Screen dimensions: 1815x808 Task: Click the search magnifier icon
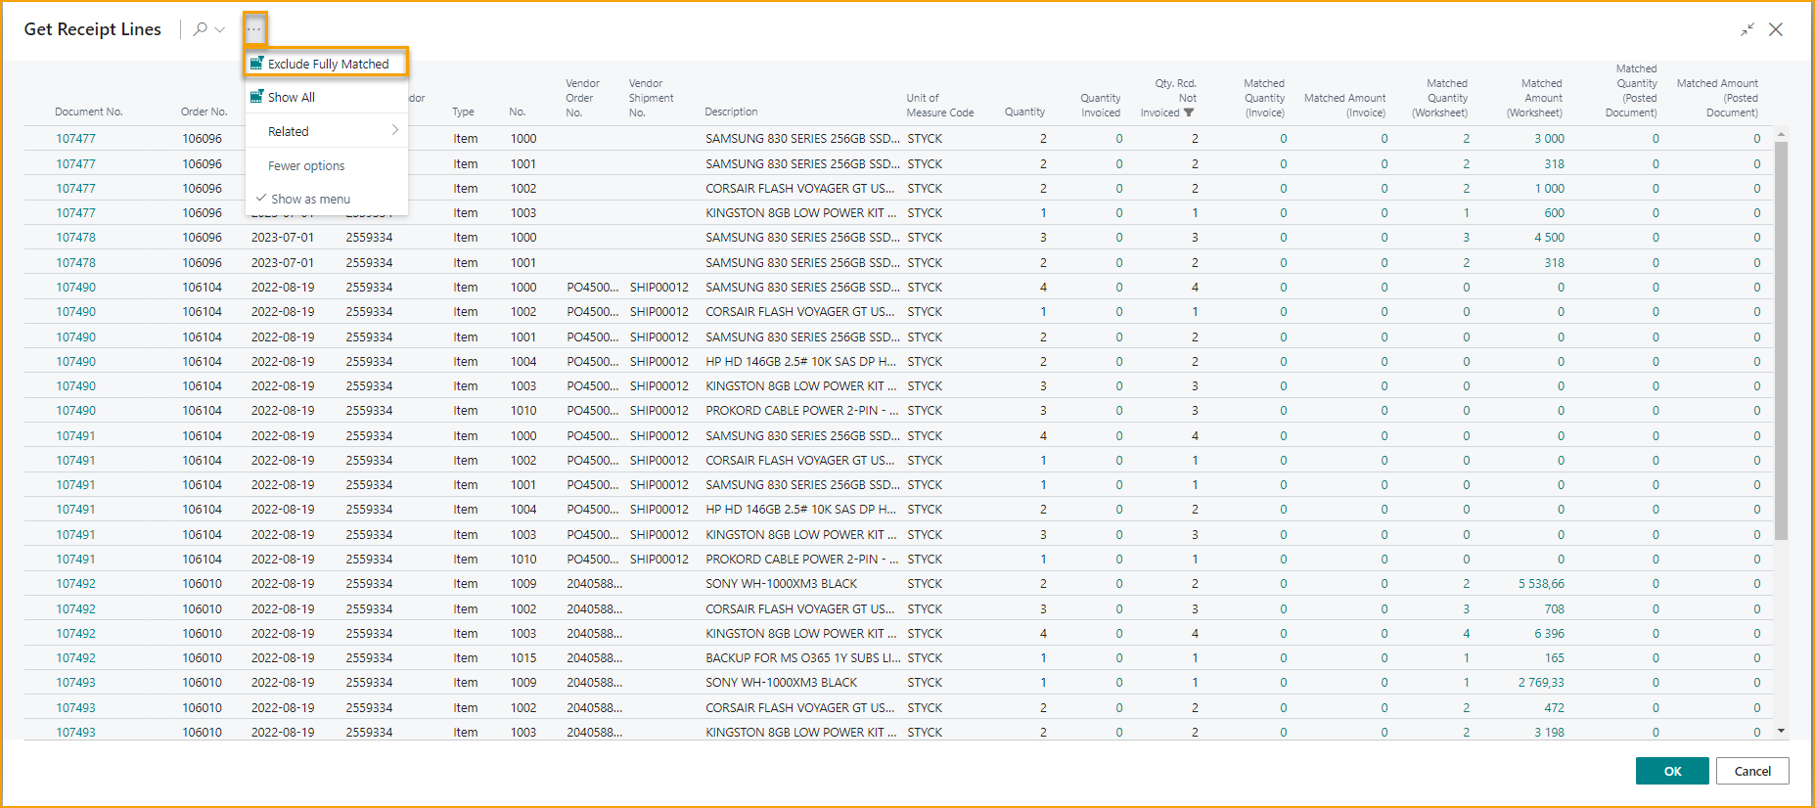[x=200, y=29]
